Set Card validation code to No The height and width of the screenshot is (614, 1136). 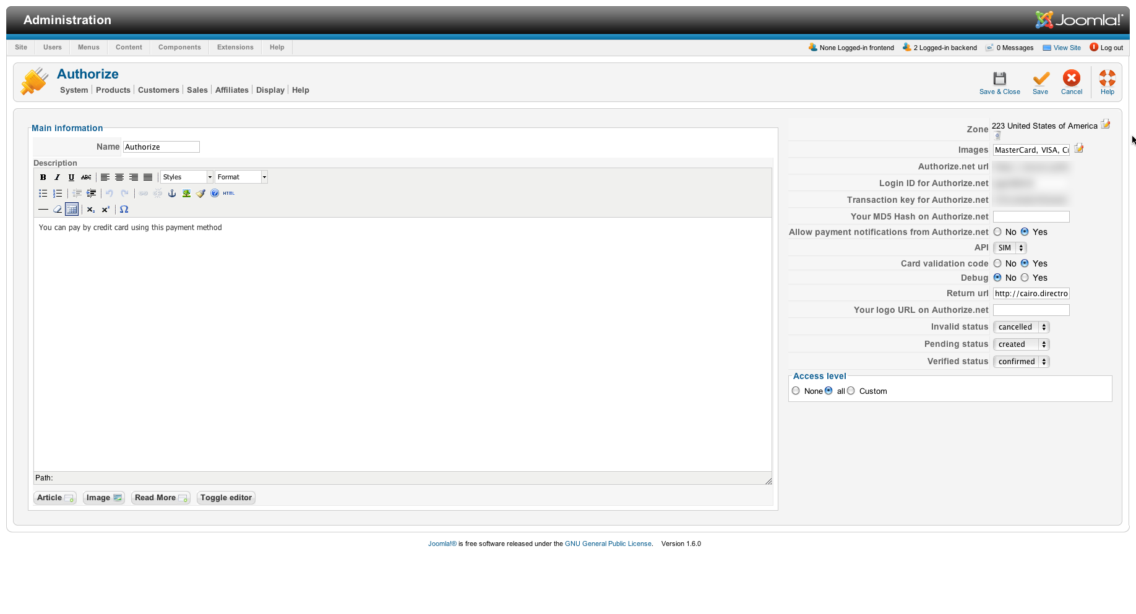pyautogui.click(x=997, y=263)
